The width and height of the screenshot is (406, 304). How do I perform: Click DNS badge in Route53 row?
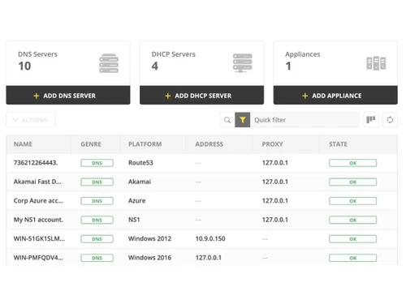97,163
